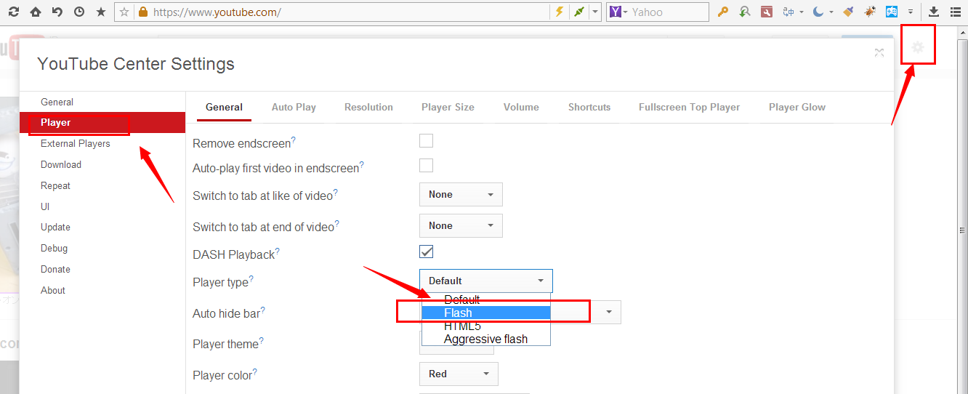Image resolution: width=968 pixels, height=394 pixels.
Task: Open General category in left sidebar
Action: (102, 102)
